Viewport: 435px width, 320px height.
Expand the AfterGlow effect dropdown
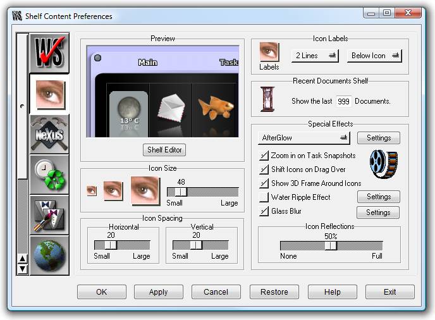[304, 137]
